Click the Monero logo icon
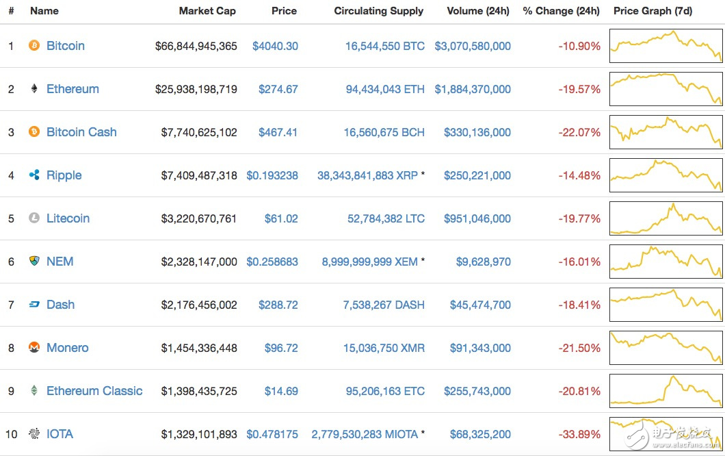Viewport: 725px width, 456px height. tap(34, 348)
